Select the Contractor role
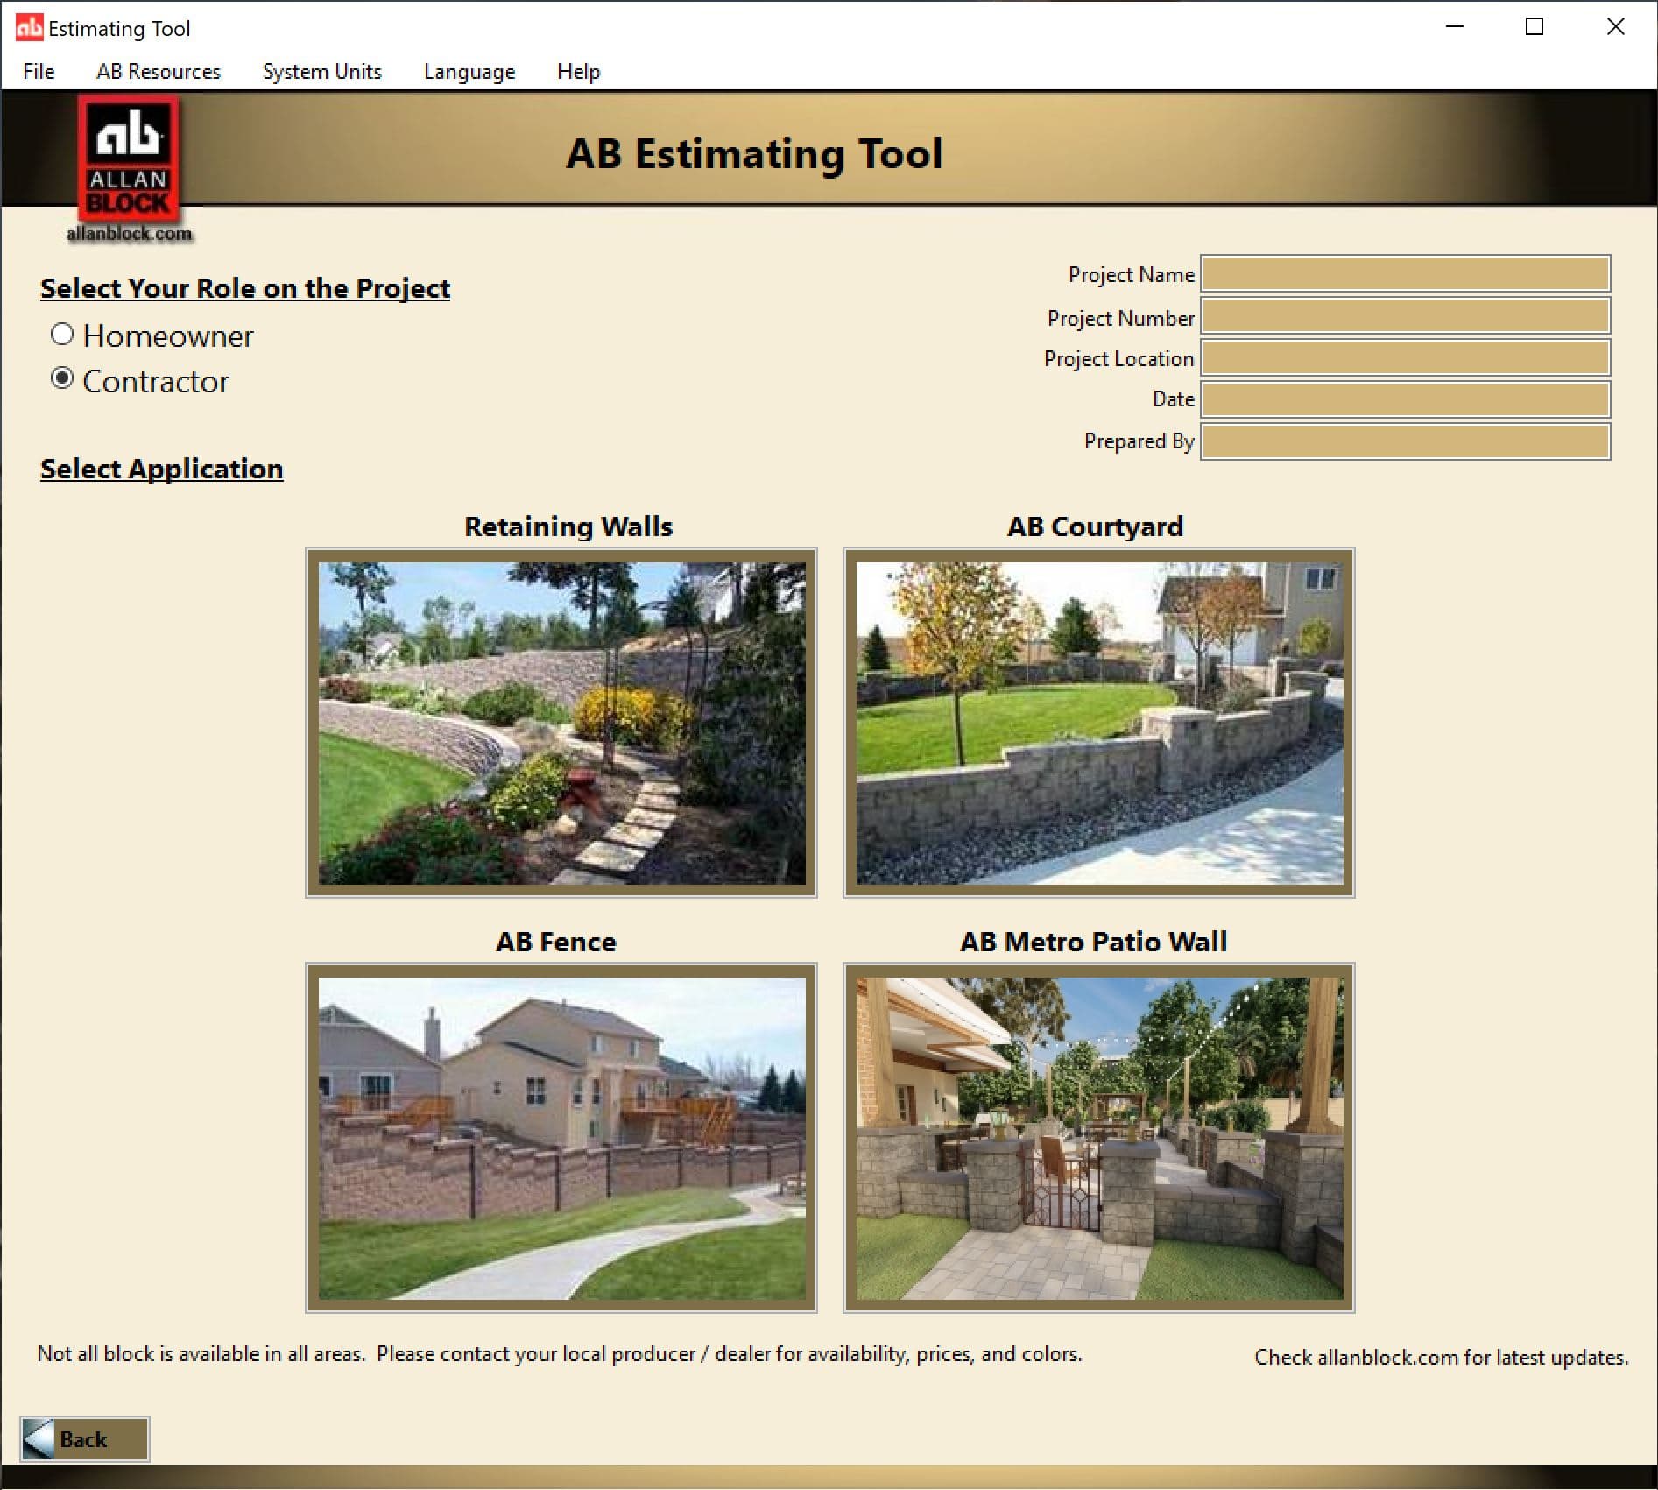 click(61, 380)
